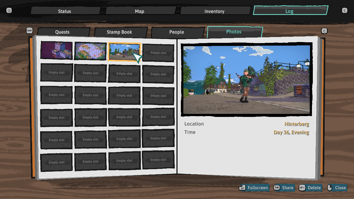Click the Backspace key icon beside Delete
The image size is (354, 199).
(302, 188)
